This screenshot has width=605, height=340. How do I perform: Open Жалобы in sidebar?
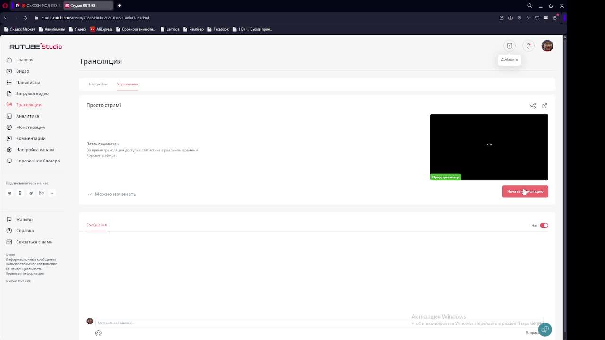coord(20,220)
